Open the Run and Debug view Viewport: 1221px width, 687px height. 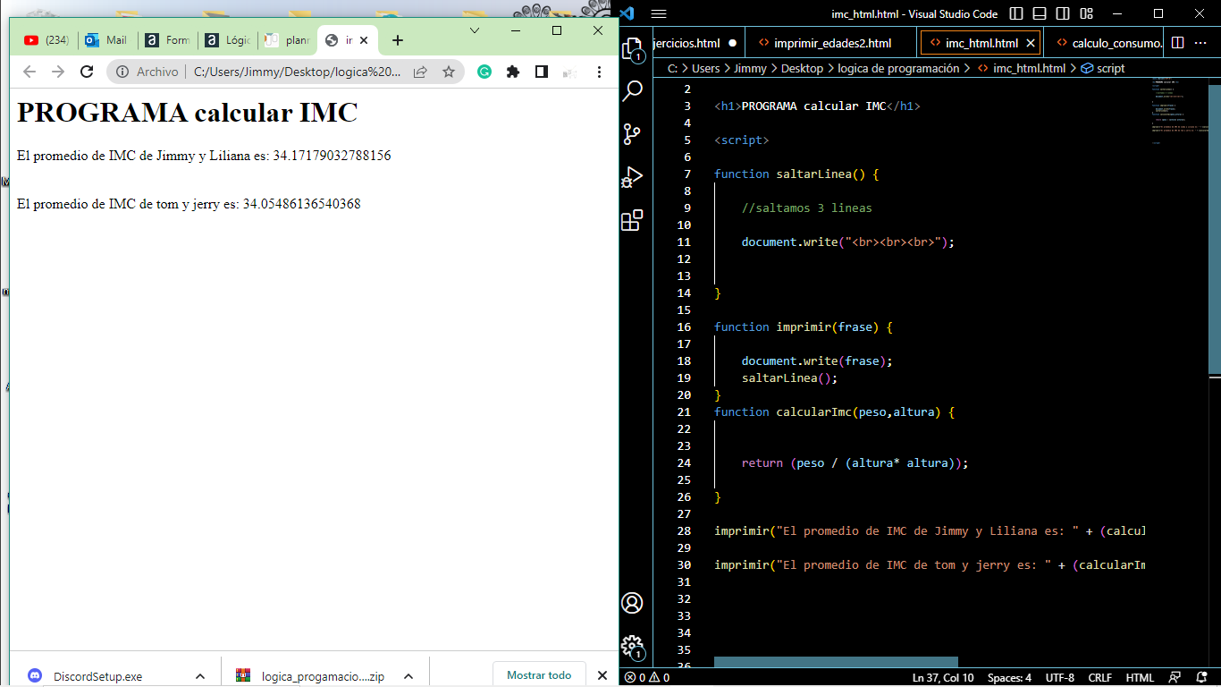tap(632, 177)
